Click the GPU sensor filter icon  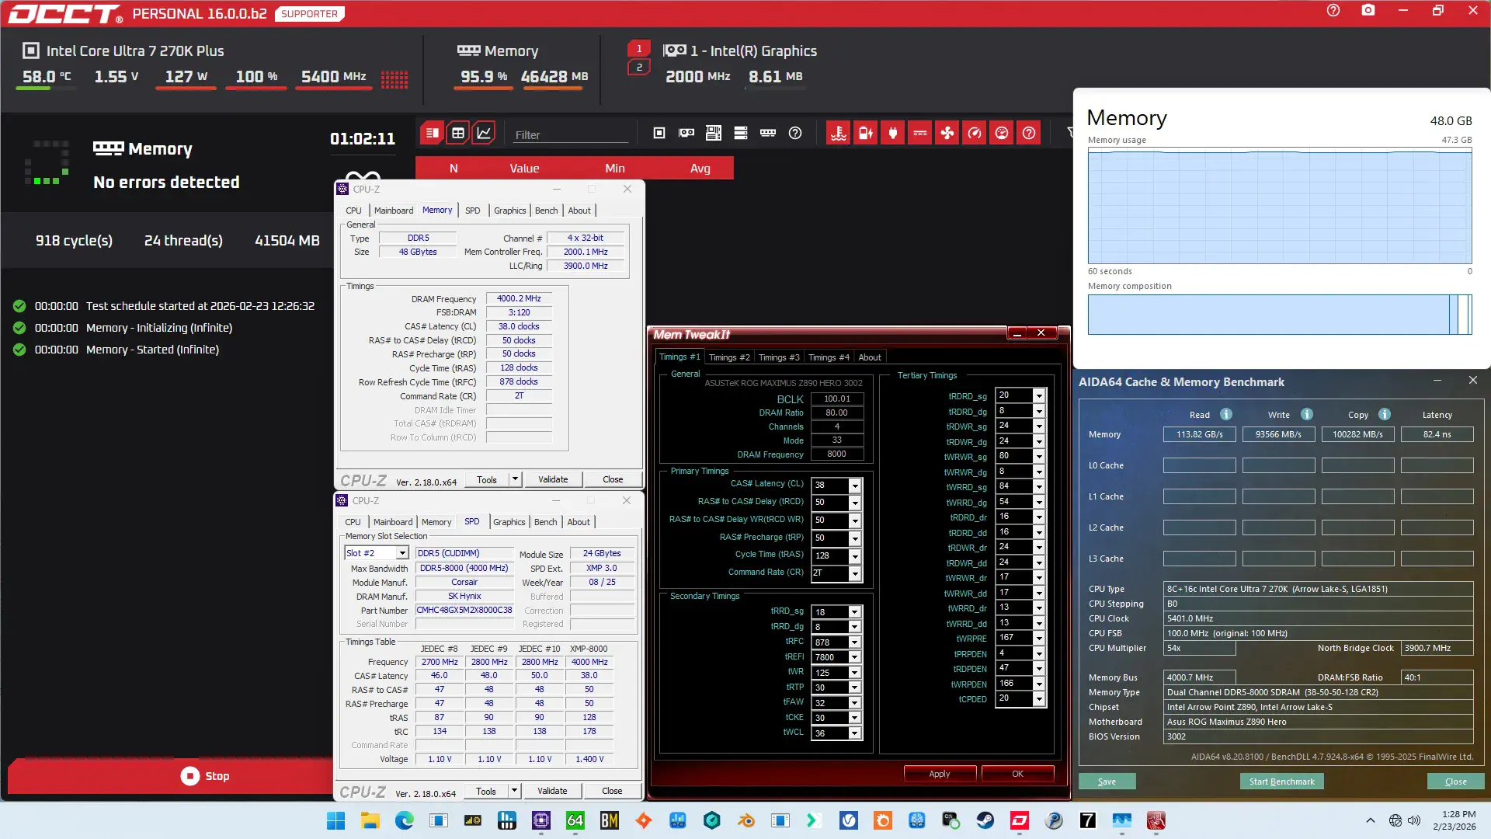click(686, 133)
